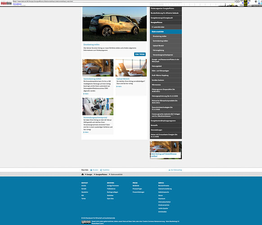
Task: Click the Mehr arrow under Upload-Bereich
Action: pos(117,86)
